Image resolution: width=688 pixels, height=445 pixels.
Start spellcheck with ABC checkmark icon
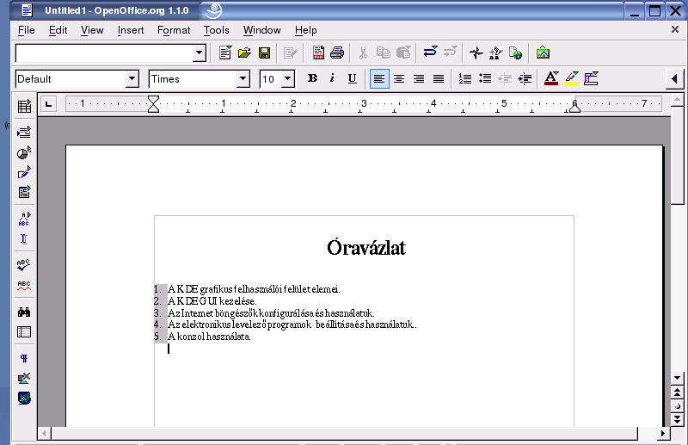pyautogui.click(x=24, y=265)
